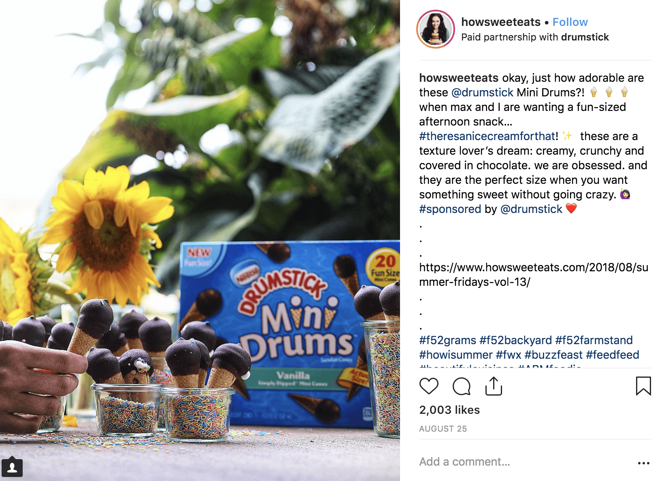
Task: Follow the howsweeteats account
Action: pyautogui.click(x=570, y=22)
